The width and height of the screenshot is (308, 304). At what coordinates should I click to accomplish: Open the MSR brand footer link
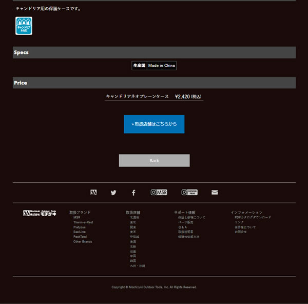[76, 217]
